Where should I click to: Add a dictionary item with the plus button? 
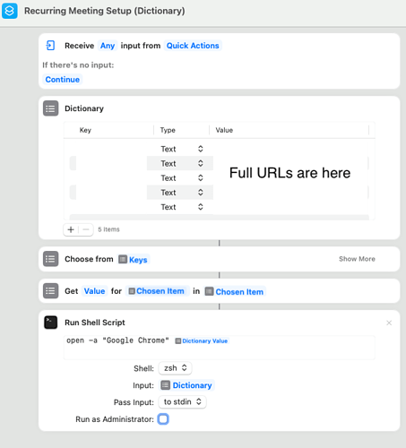[x=71, y=229]
